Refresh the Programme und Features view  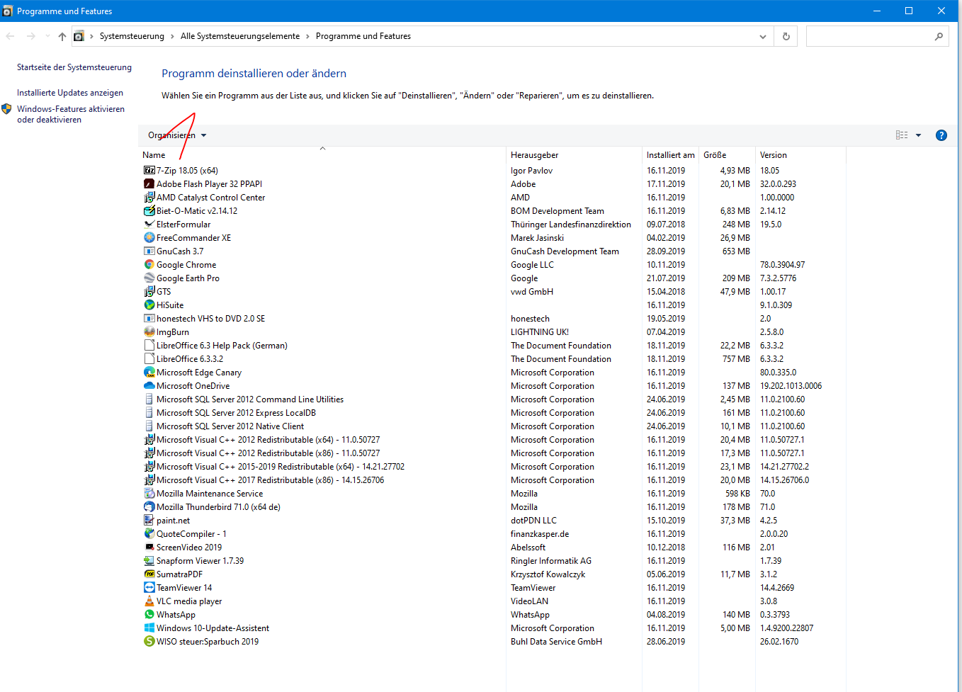[786, 36]
